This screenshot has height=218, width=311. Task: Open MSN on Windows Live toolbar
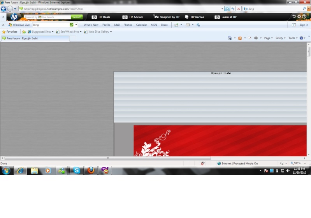point(154,25)
